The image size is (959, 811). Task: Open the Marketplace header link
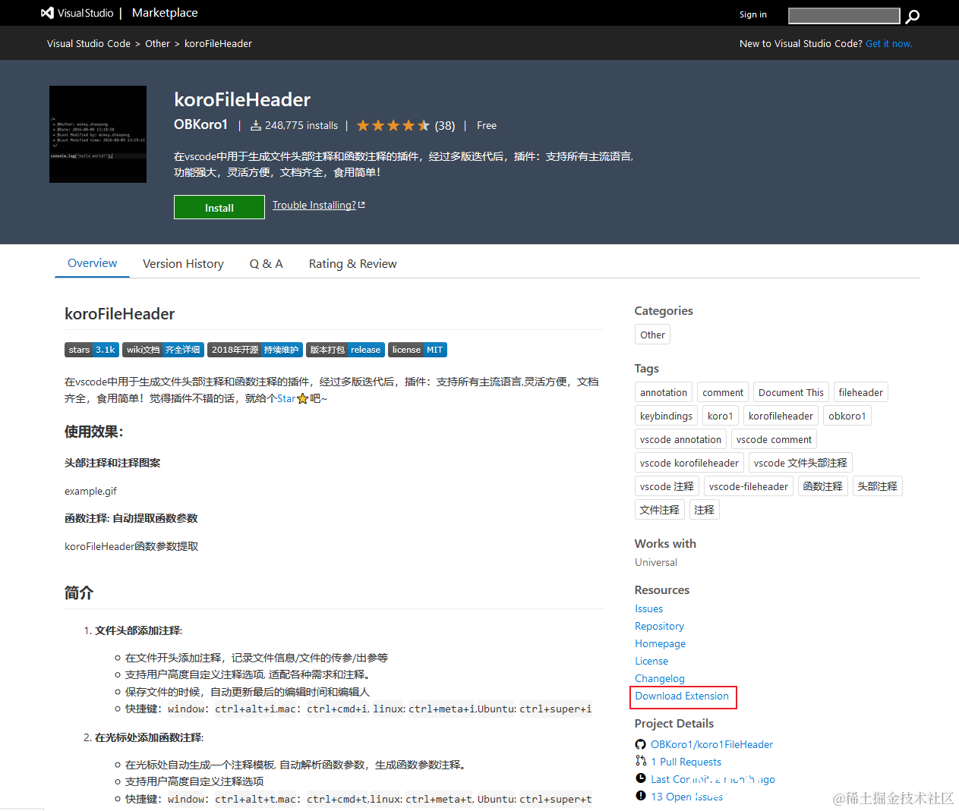(x=165, y=13)
